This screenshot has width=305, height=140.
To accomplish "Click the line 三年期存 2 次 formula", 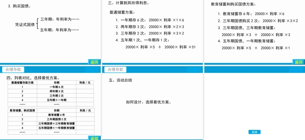I will click(150, 33).
